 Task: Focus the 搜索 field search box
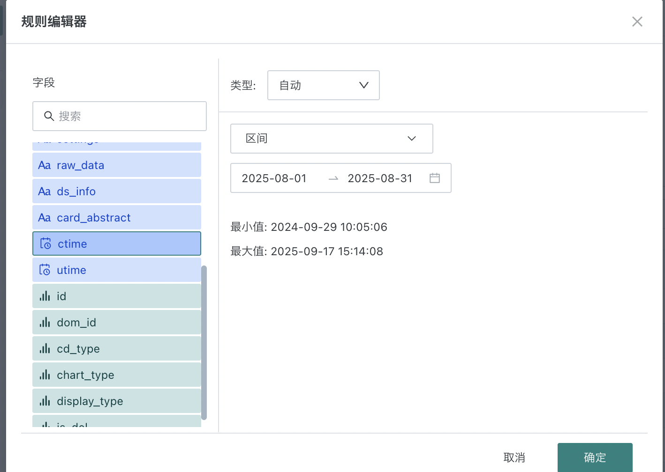pos(120,116)
